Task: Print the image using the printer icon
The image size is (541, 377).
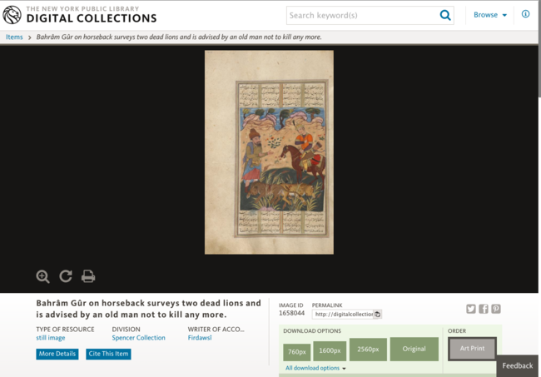Action: tap(88, 276)
